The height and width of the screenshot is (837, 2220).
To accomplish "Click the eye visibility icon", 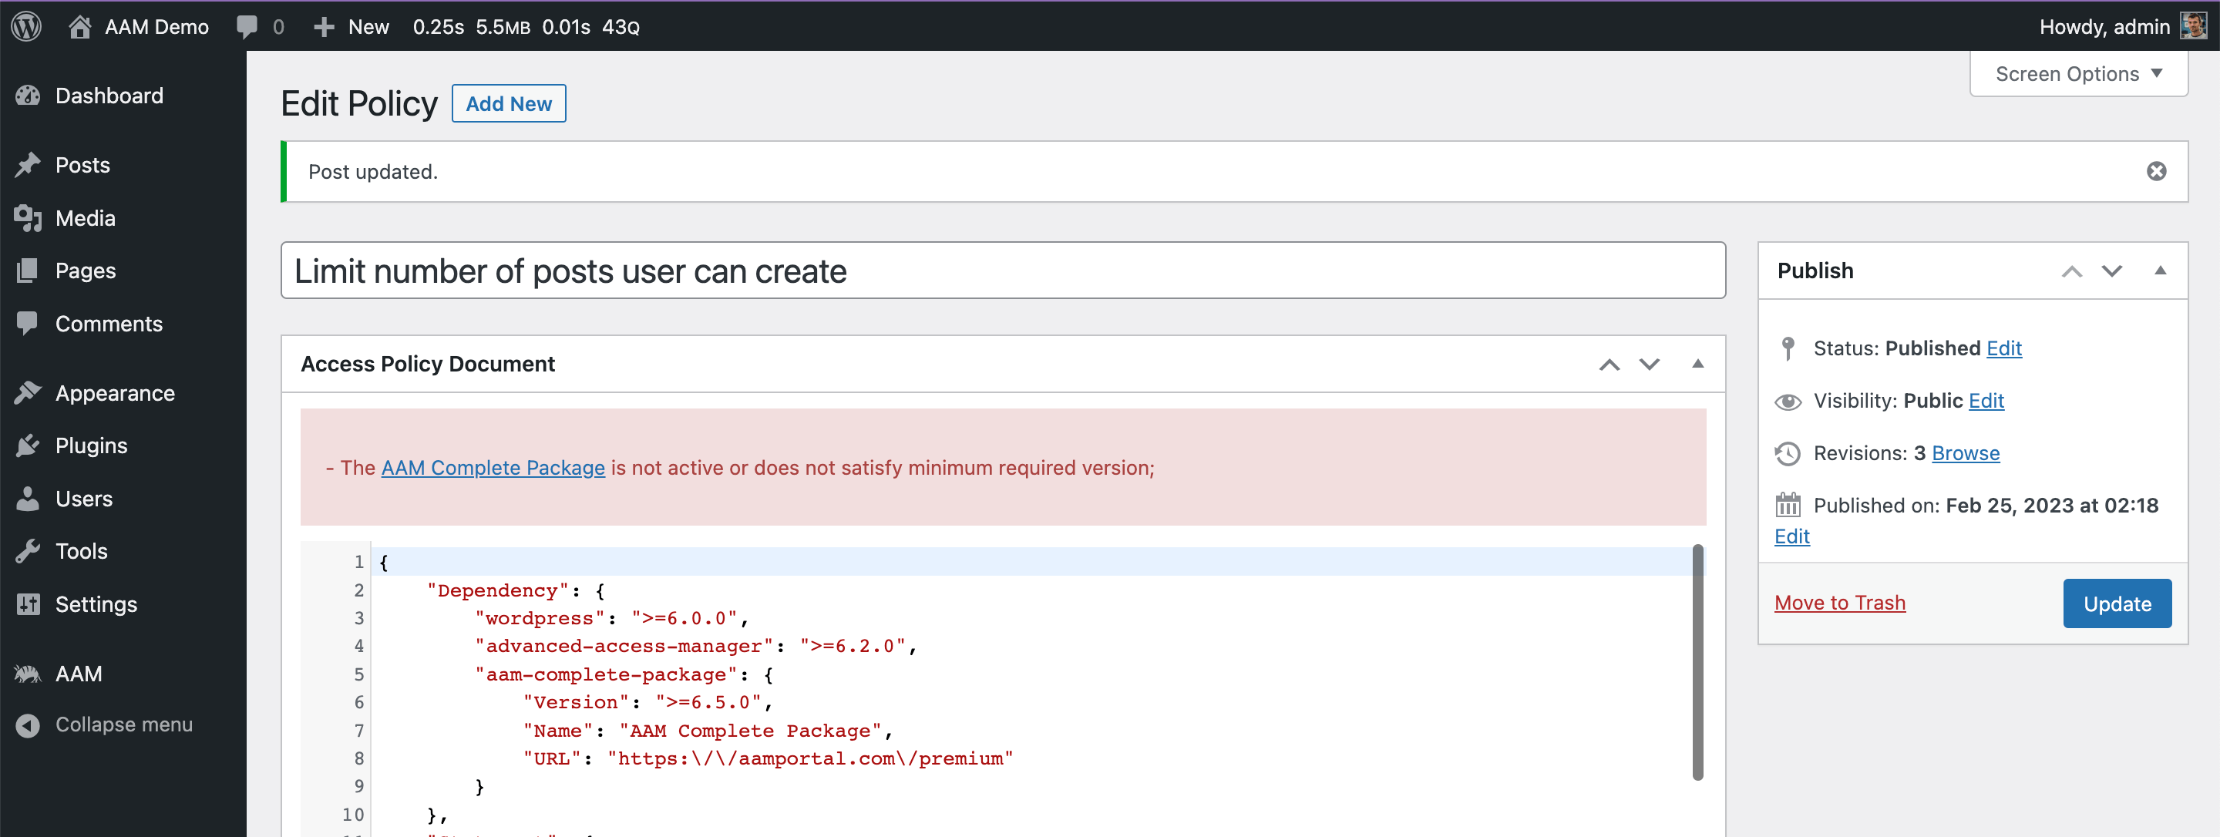I will point(1788,402).
